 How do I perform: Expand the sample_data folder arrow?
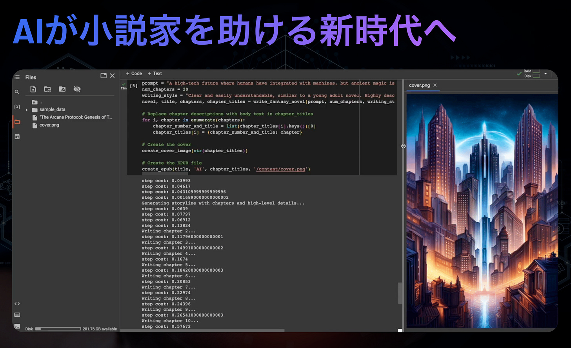[27, 110]
